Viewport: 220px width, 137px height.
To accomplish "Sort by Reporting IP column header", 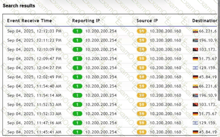I will tap(86, 21).
